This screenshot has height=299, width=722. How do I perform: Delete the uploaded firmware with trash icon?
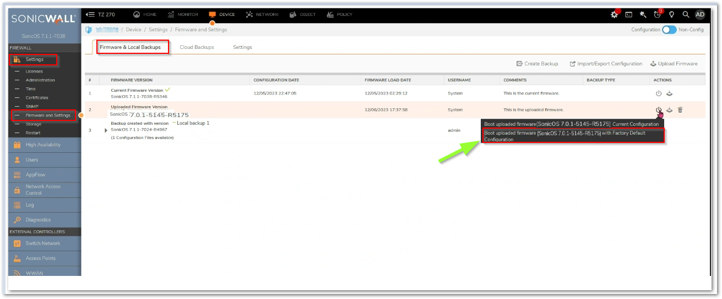click(x=680, y=110)
